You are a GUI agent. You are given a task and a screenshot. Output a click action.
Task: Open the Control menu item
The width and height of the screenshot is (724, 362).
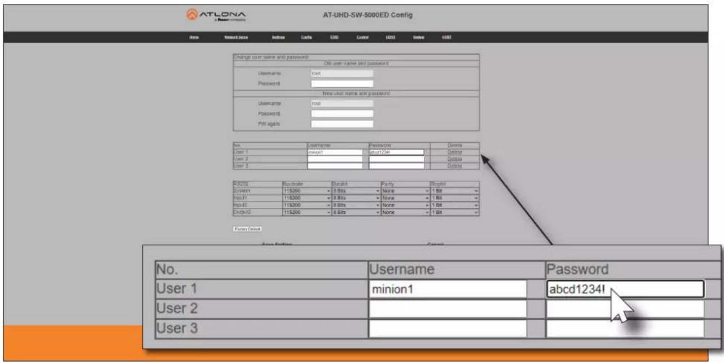pos(362,37)
